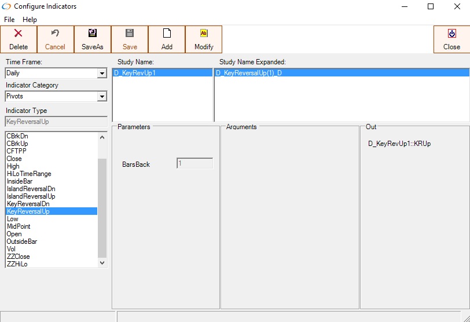Click the application logo in title bar
The width and height of the screenshot is (470, 322).
(7, 6)
